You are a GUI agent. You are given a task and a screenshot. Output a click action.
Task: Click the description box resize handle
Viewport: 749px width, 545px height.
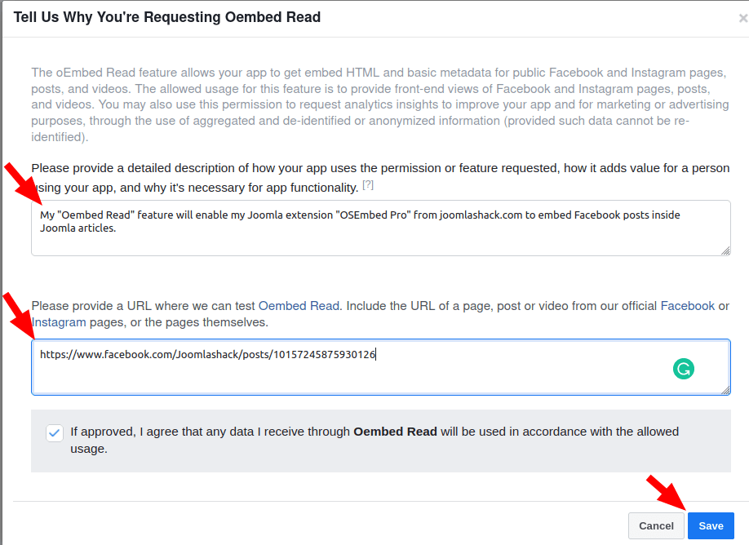tap(725, 250)
